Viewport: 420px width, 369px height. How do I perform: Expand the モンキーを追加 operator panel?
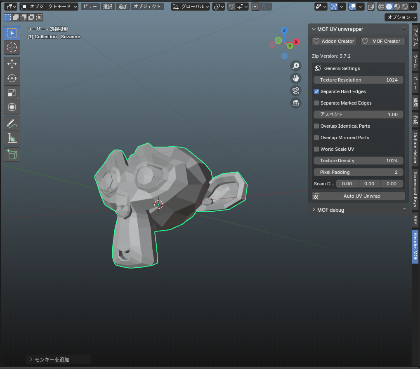[x=31, y=360]
